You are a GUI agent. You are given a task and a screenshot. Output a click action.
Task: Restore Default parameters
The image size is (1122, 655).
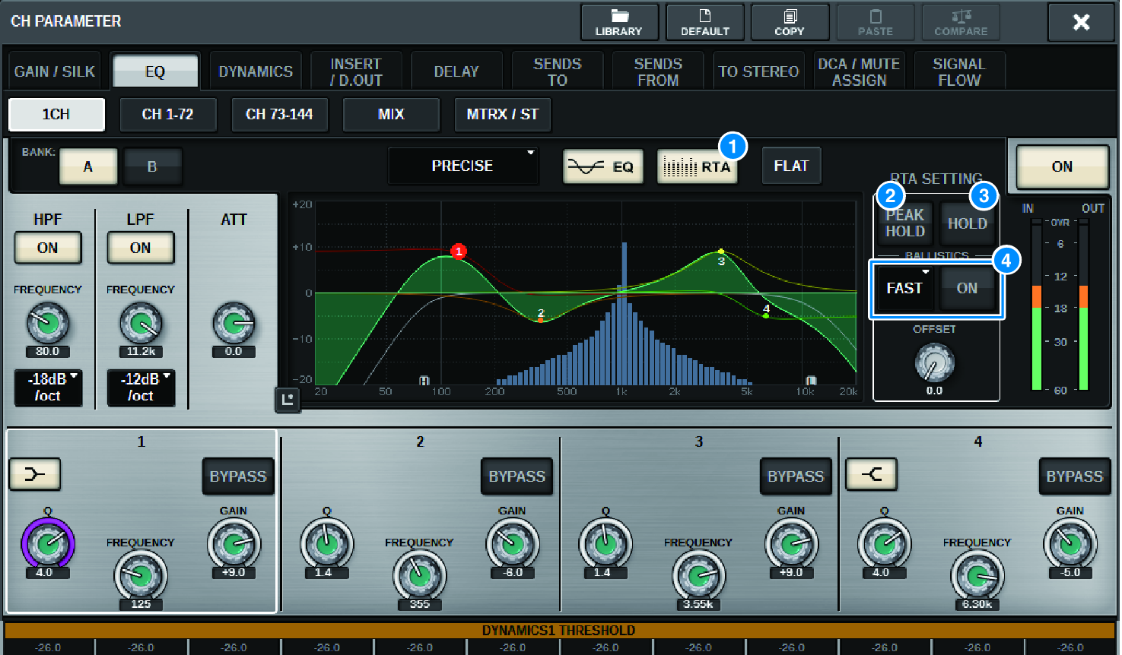click(704, 22)
